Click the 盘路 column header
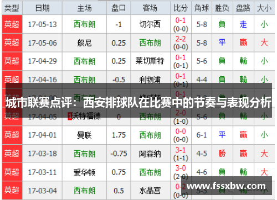 click(x=243, y=8)
